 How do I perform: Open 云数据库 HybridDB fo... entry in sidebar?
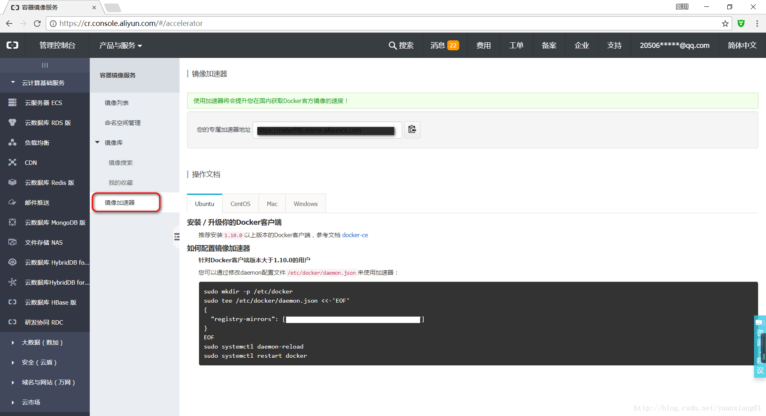coord(45,262)
